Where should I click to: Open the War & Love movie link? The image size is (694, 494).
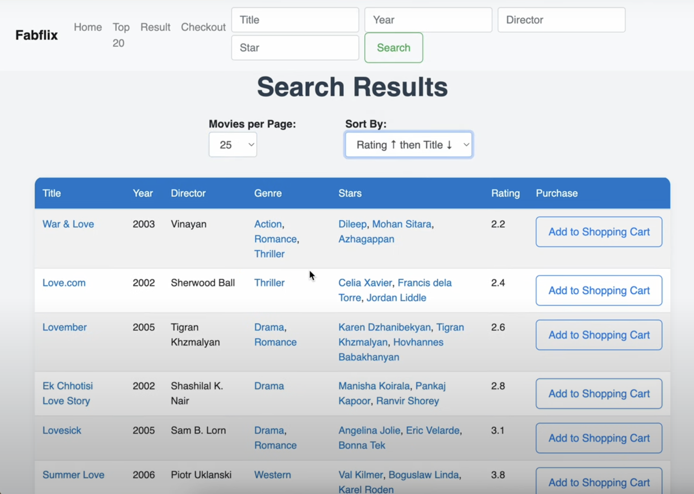pos(68,224)
